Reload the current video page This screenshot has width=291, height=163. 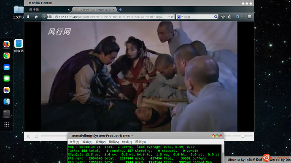(172, 17)
